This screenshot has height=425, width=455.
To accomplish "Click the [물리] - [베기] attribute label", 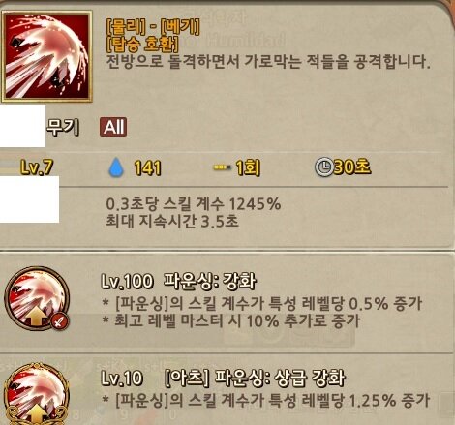I will tap(153, 27).
